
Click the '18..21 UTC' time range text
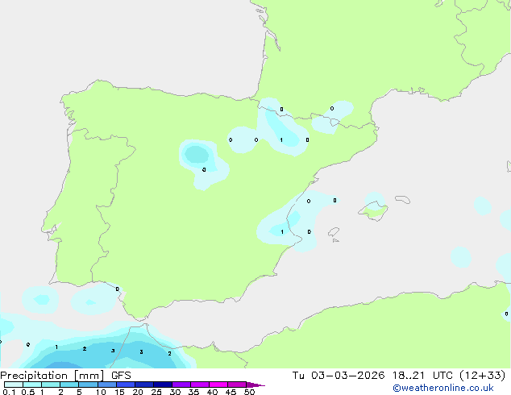tap(422, 376)
